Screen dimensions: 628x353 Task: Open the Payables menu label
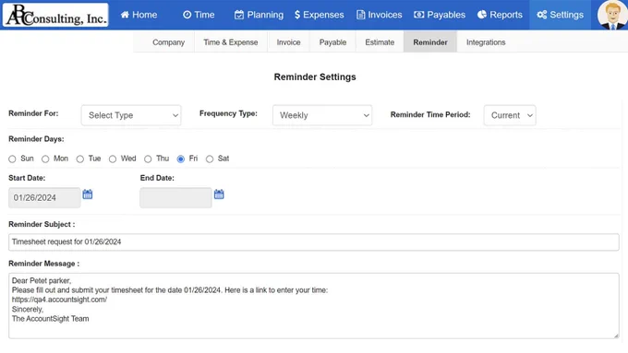(x=446, y=15)
